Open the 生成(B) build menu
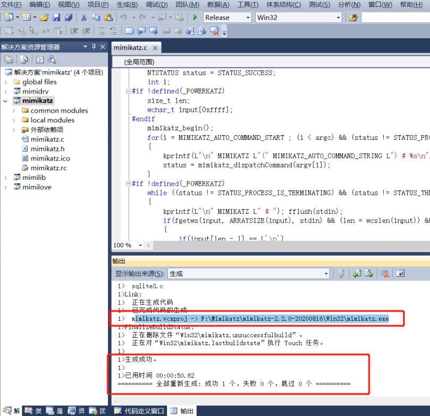Viewport: 430px width, 416px height. click(x=127, y=5)
